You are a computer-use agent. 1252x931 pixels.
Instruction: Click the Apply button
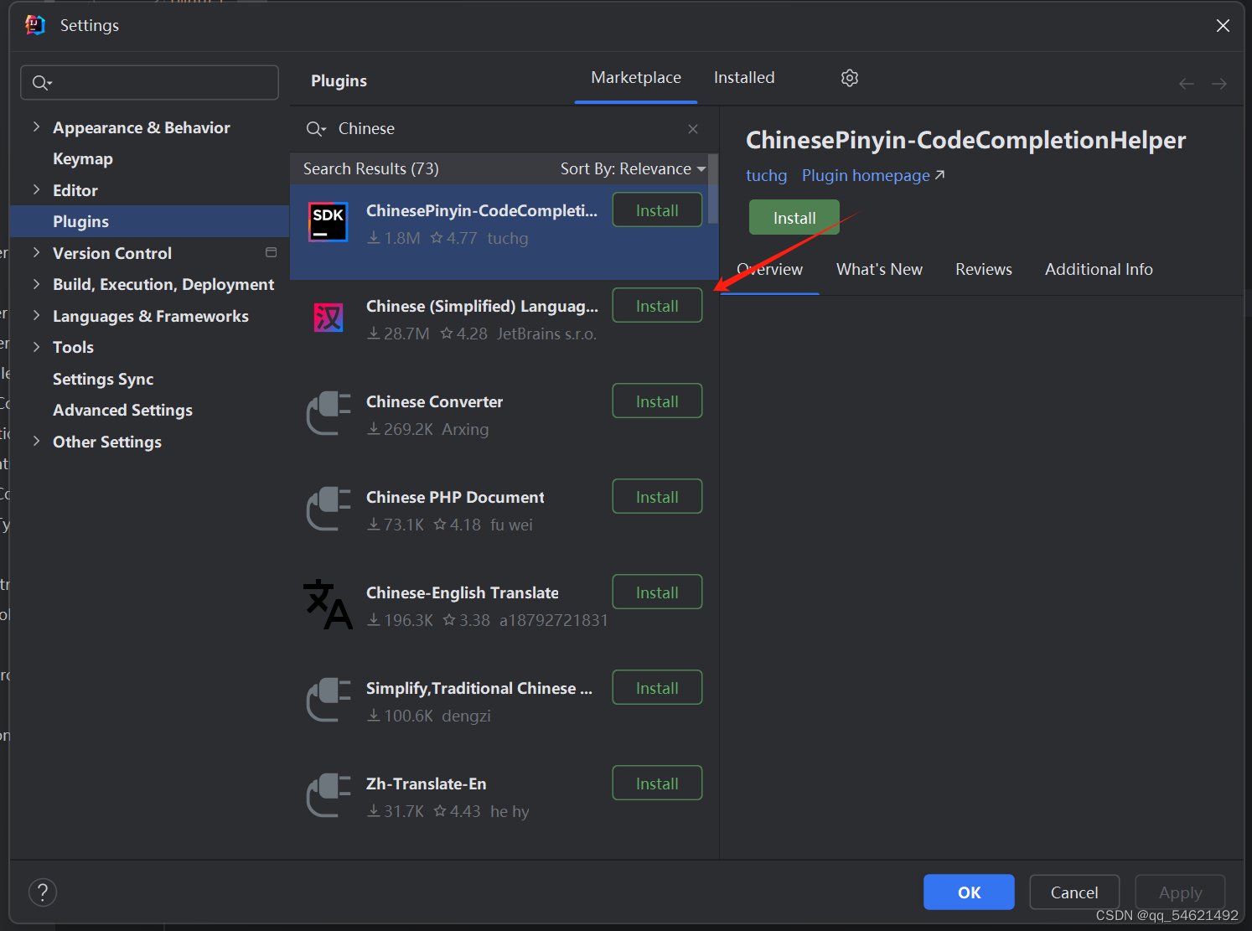1180,892
